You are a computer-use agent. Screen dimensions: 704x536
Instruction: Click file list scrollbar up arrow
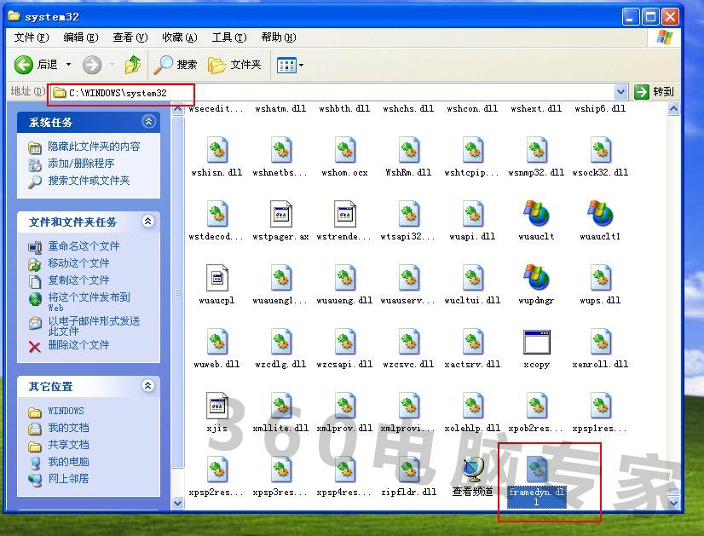tap(673, 108)
